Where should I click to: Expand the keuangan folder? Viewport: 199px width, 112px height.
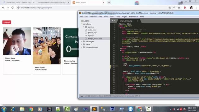(82, 41)
